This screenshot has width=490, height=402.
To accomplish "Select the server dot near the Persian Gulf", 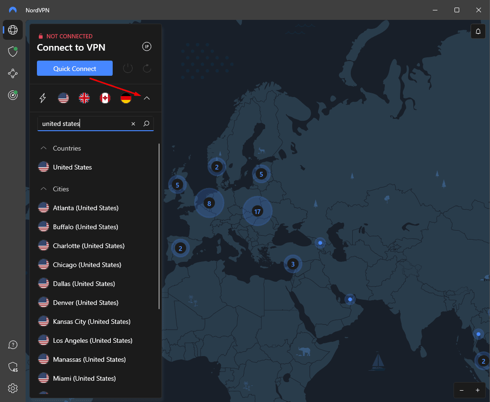I will (350, 299).
